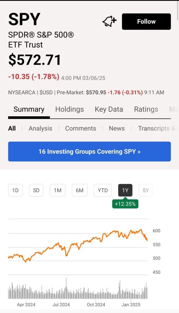179x313 pixels.
Task: View the 6M price chart
Action: point(80,190)
